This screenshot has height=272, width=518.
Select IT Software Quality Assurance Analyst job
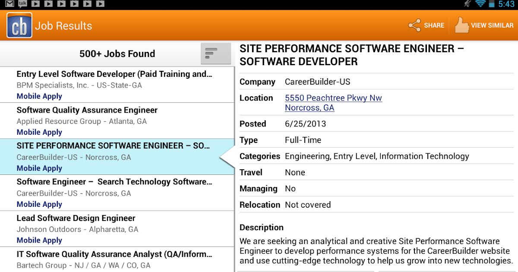pos(117,259)
